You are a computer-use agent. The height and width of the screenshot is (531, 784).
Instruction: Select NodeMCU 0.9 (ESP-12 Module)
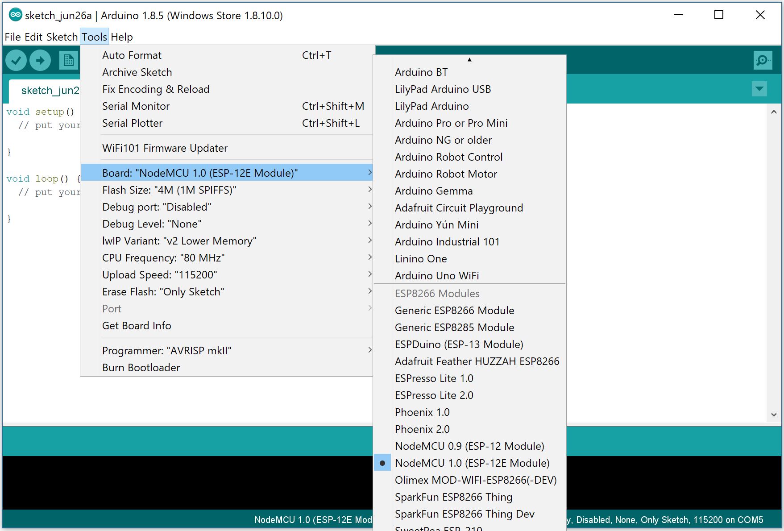(470, 446)
